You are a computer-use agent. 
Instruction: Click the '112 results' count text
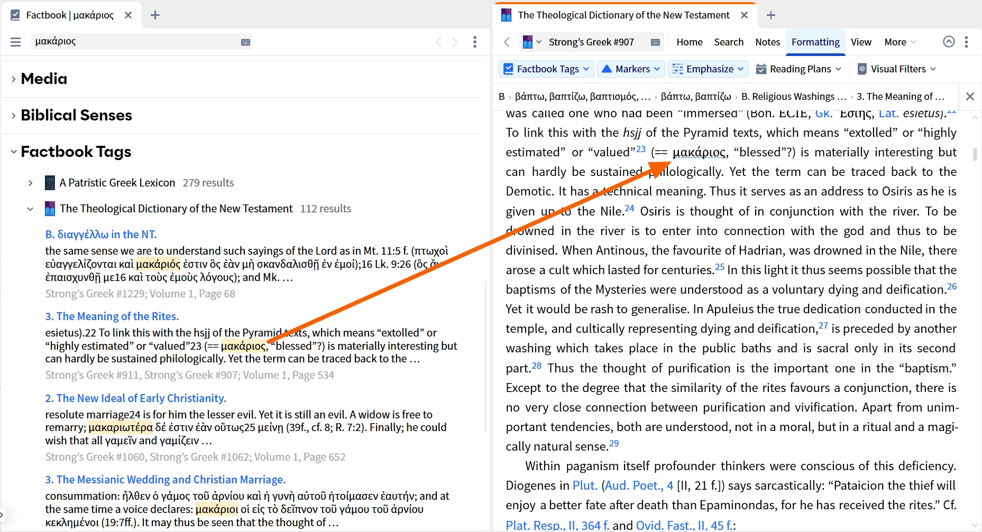pos(326,209)
